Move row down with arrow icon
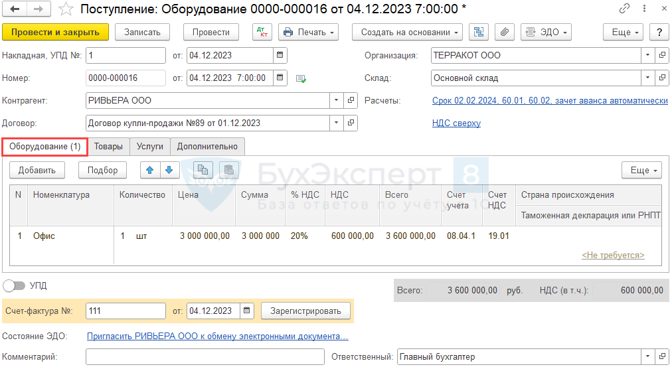Viewport: 670px width, 369px height. (x=169, y=170)
